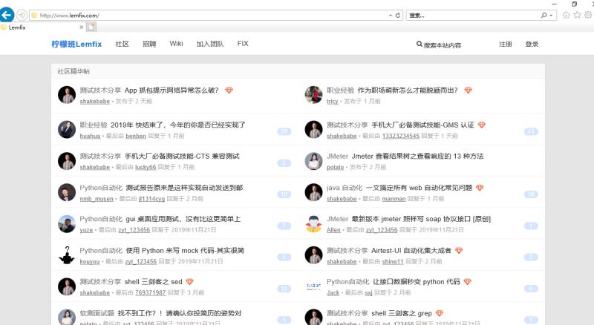Open a new browser tab
This screenshot has width=594, height=325.
pyautogui.click(x=91, y=27)
